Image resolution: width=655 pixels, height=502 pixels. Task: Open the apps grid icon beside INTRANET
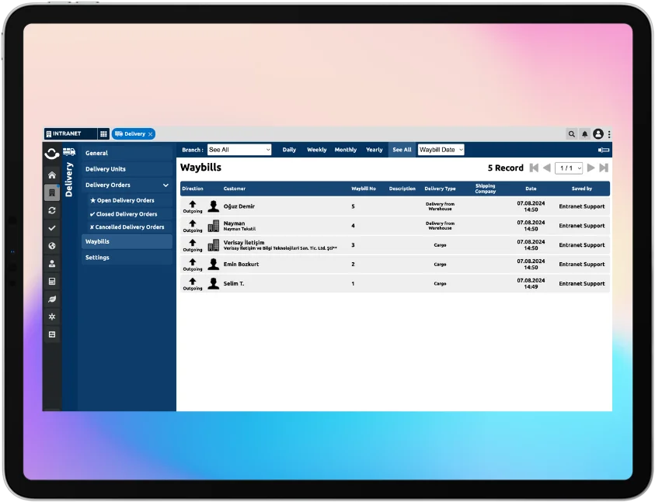click(103, 134)
